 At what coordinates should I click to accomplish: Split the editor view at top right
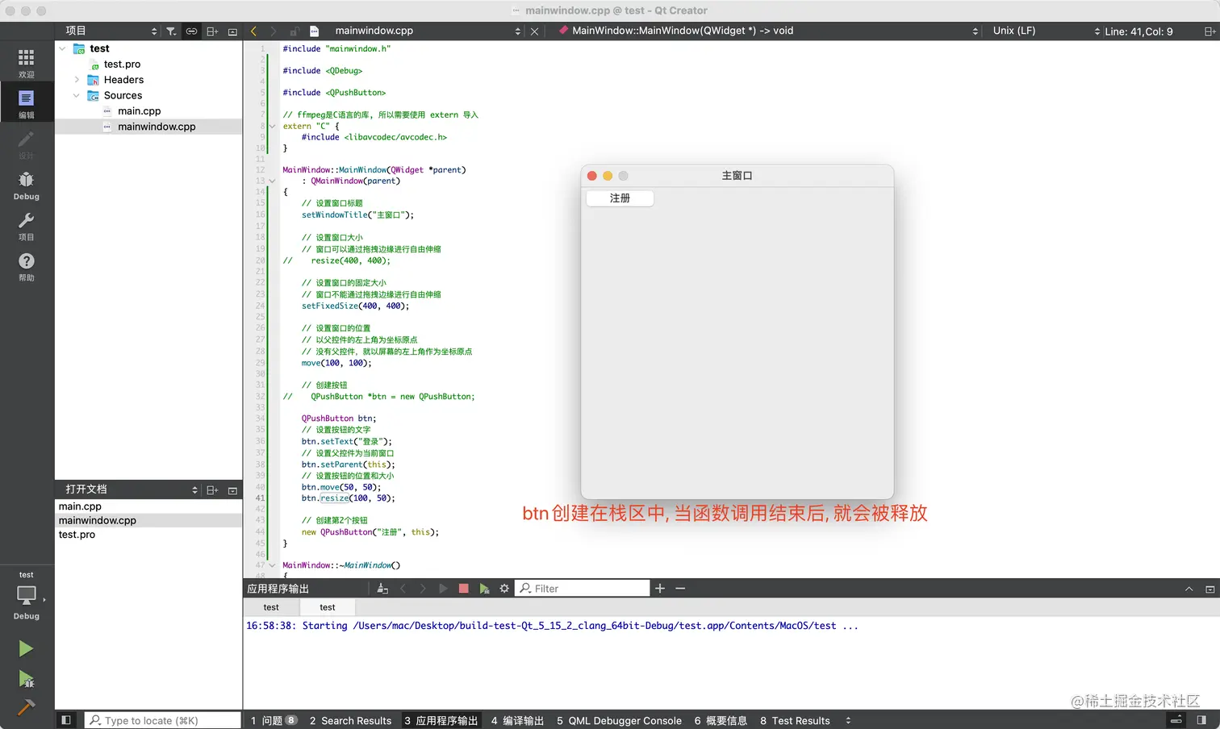click(1210, 31)
